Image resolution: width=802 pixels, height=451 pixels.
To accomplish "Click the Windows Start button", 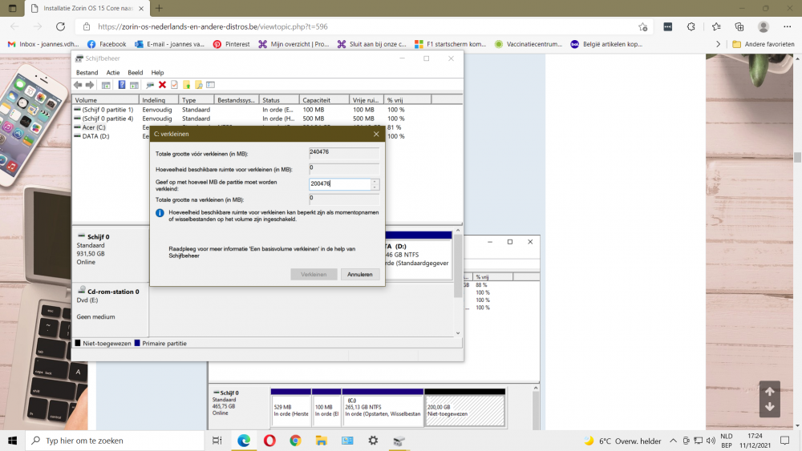I will tap(13, 441).
